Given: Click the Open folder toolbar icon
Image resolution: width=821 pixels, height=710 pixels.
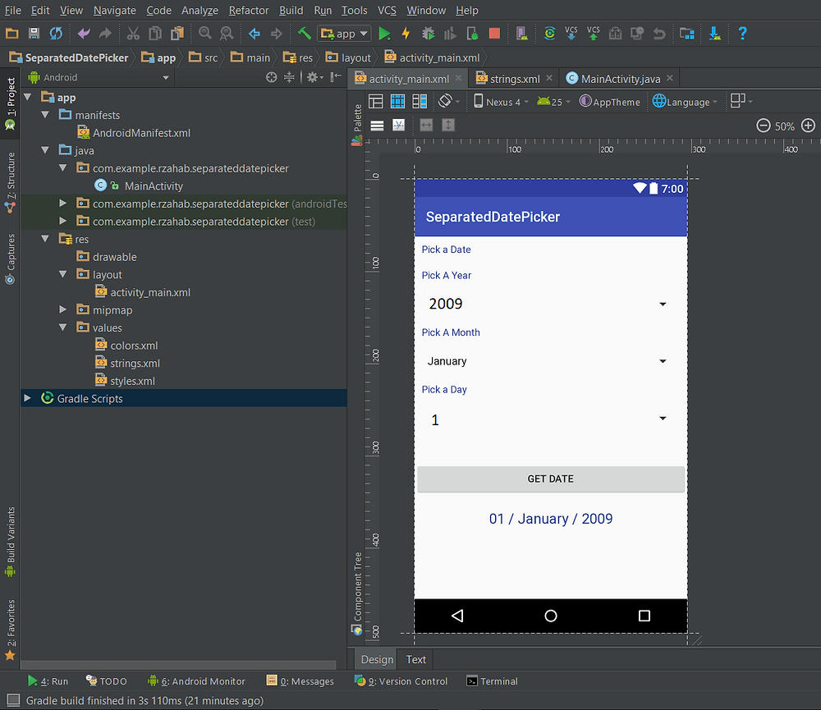Looking at the screenshot, I should pos(12,34).
